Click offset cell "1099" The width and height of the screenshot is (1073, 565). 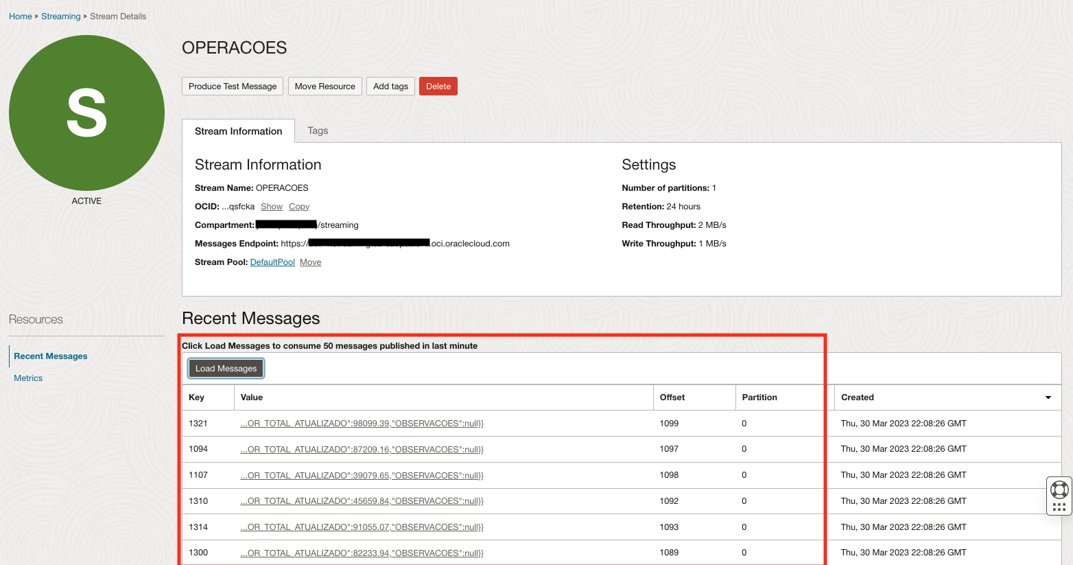point(669,424)
